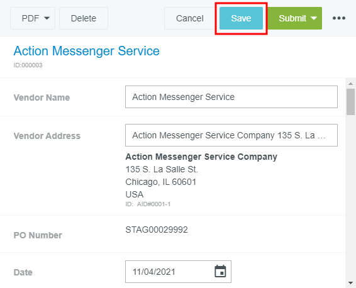Expand the Submit dropdown arrow

[314, 18]
